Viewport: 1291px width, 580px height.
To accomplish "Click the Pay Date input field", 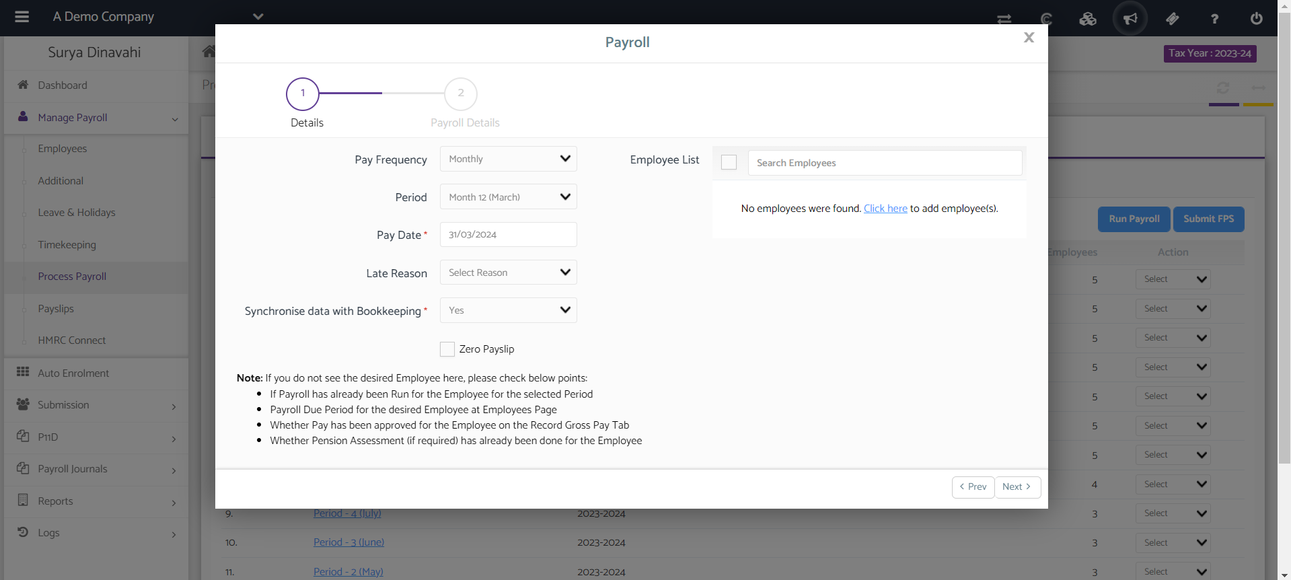I will pyautogui.click(x=508, y=234).
